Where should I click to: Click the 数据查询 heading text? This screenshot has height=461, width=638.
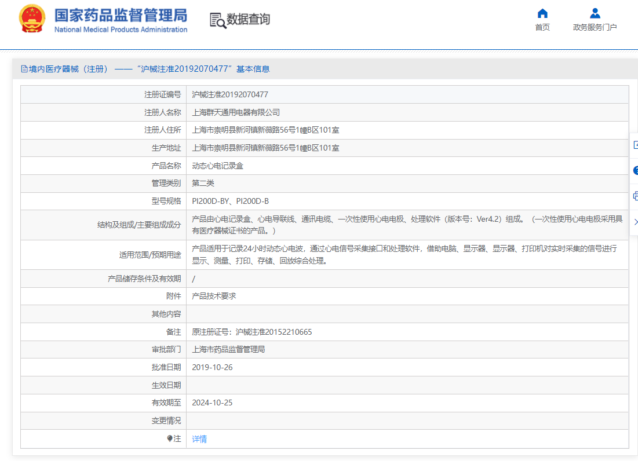click(x=248, y=19)
